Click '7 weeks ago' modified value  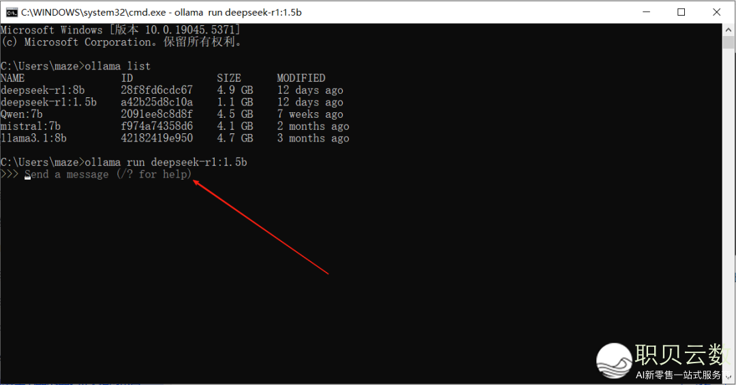pos(310,114)
